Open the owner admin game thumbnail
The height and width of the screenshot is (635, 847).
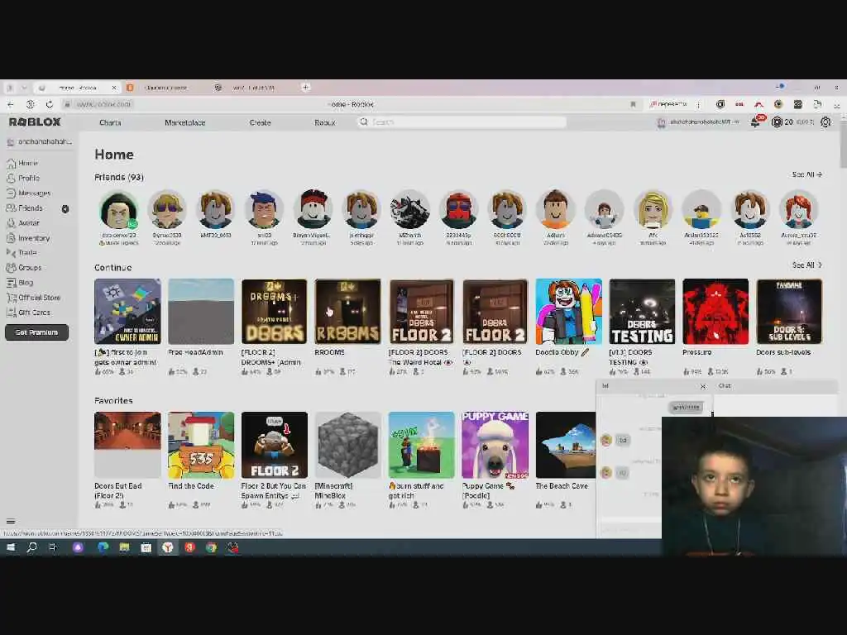[x=127, y=311]
